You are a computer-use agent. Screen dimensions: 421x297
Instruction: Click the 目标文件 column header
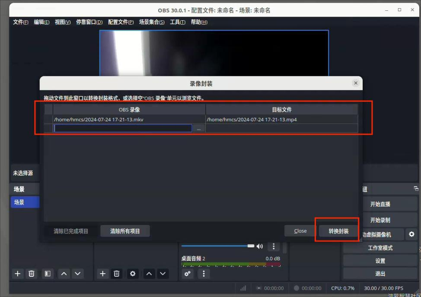click(282, 110)
